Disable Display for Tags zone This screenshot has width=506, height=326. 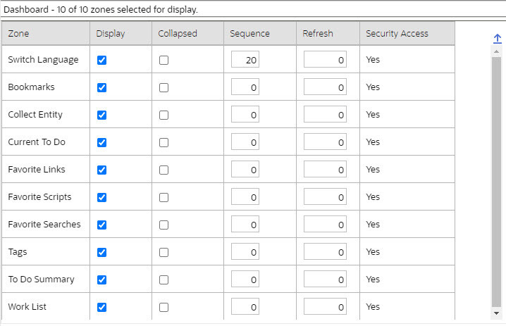(101, 253)
